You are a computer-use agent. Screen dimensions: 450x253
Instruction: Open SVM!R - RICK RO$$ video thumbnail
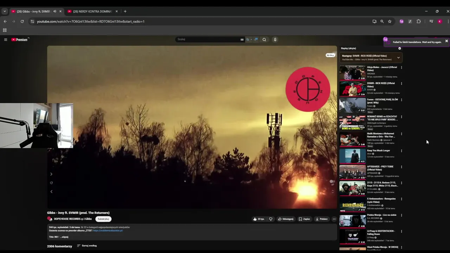click(x=352, y=89)
